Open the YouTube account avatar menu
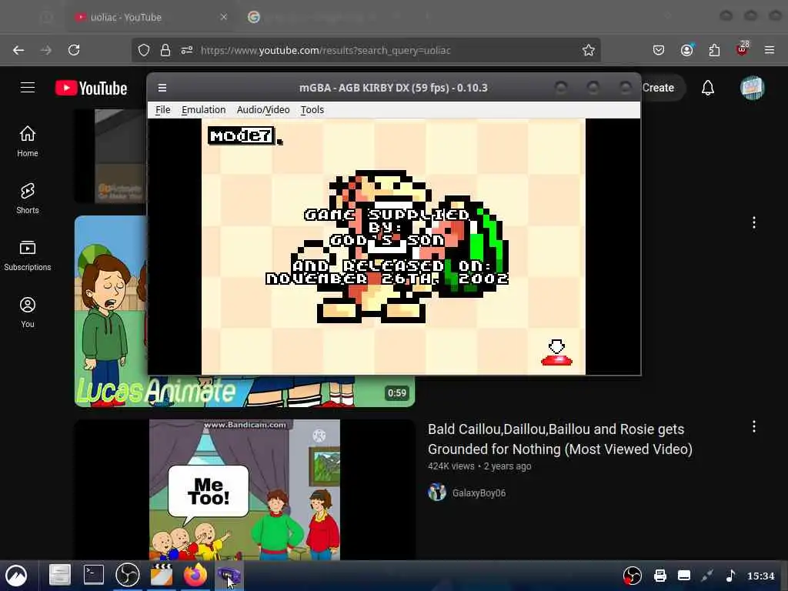 coord(752,88)
